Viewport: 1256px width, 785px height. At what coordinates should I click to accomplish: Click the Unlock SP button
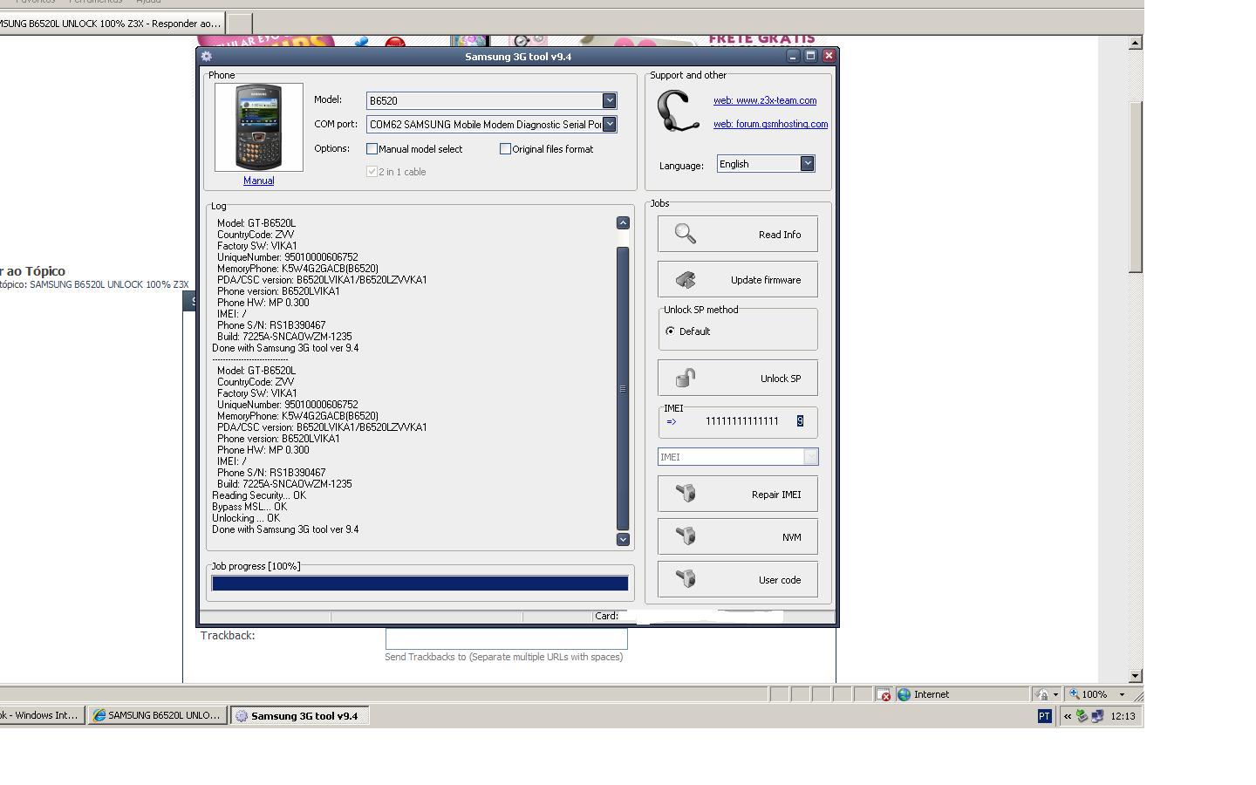click(738, 378)
